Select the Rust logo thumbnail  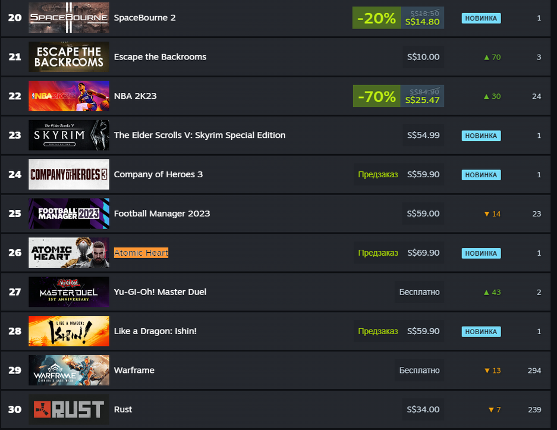[69, 409]
